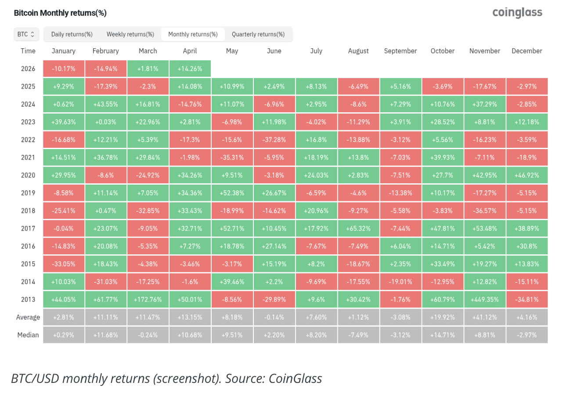Click the Bitcoin Monthly returns(%) title
Image resolution: width=570 pixels, height=407 pixels.
[60, 13]
